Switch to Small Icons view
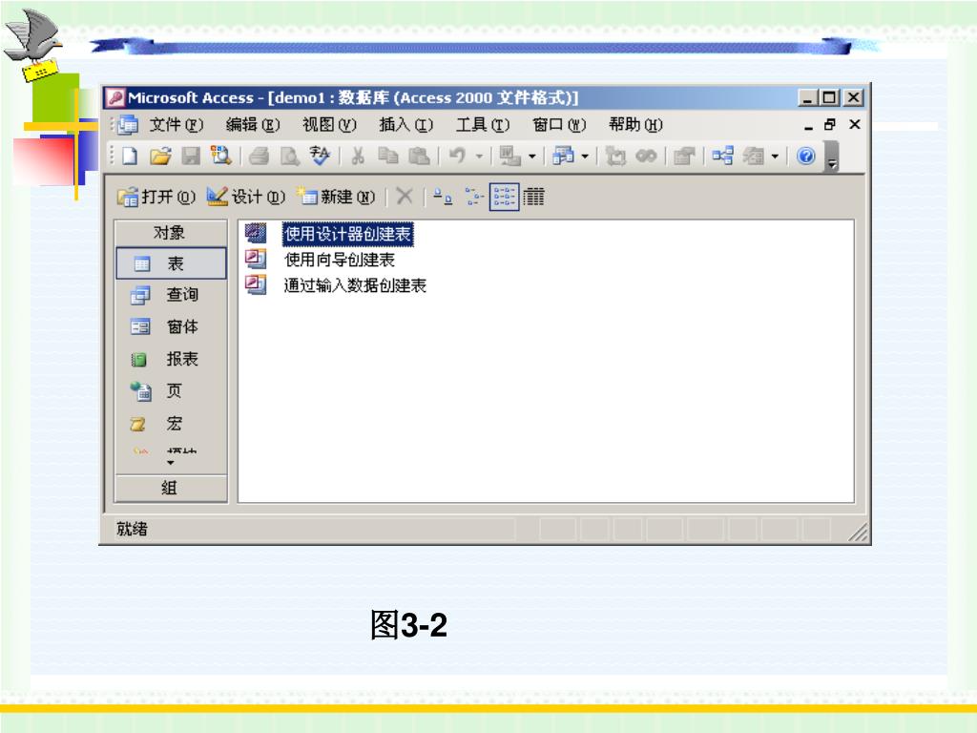 473,197
